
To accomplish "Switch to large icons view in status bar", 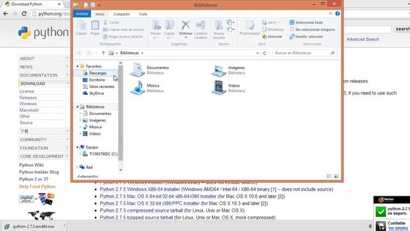I will click(336, 176).
